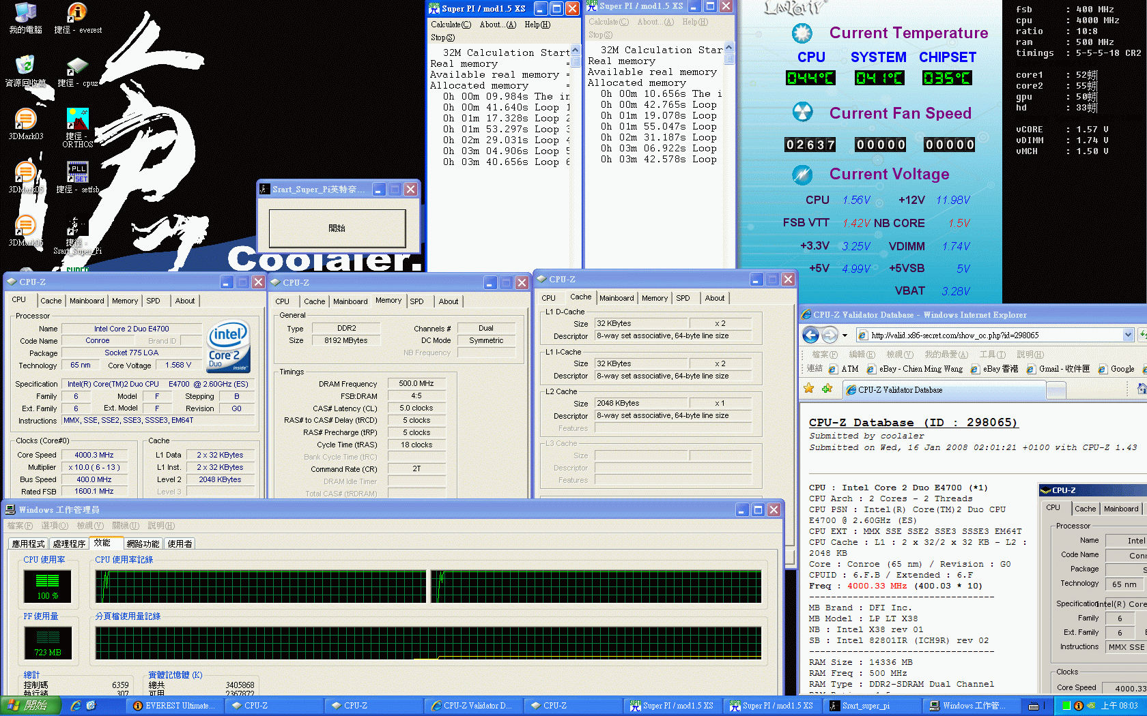Open the IE Favorites Center star
Screen dimensions: 1147x716
tap(809, 389)
